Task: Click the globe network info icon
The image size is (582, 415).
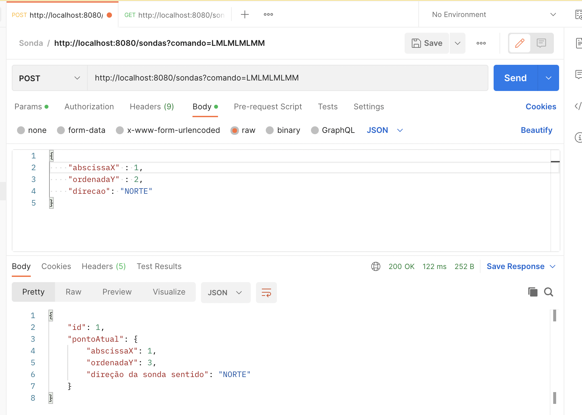Action: tap(376, 266)
